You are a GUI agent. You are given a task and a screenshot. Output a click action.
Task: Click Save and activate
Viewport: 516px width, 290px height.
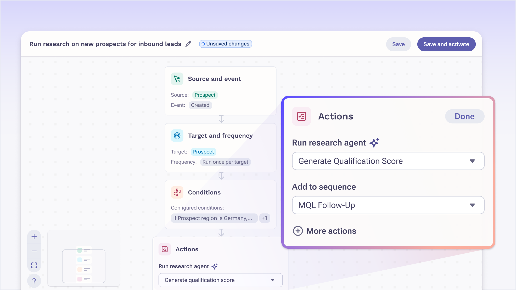tap(446, 44)
